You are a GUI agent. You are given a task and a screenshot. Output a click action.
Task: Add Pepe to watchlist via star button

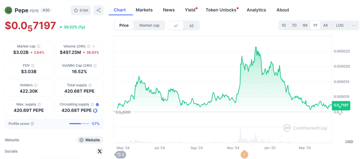point(81,10)
